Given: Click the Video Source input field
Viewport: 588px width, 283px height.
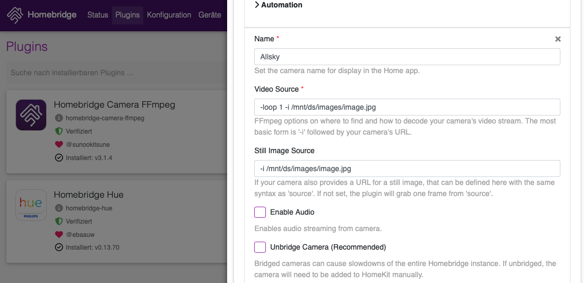Looking at the screenshot, I should (x=407, y=107).
